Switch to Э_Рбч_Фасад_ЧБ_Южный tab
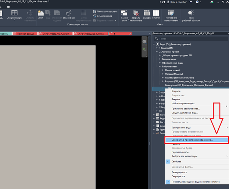The width and height of the screenshot is (229, 189). pos(56,34)
